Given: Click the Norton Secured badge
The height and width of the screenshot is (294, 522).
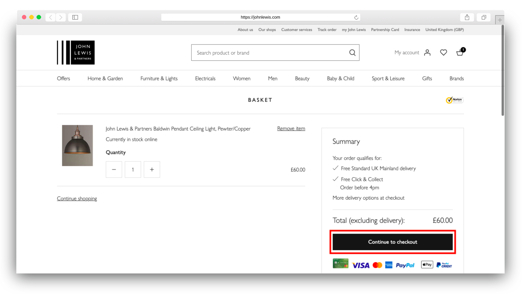Looking at the screenshot, I should click(454, 100).
